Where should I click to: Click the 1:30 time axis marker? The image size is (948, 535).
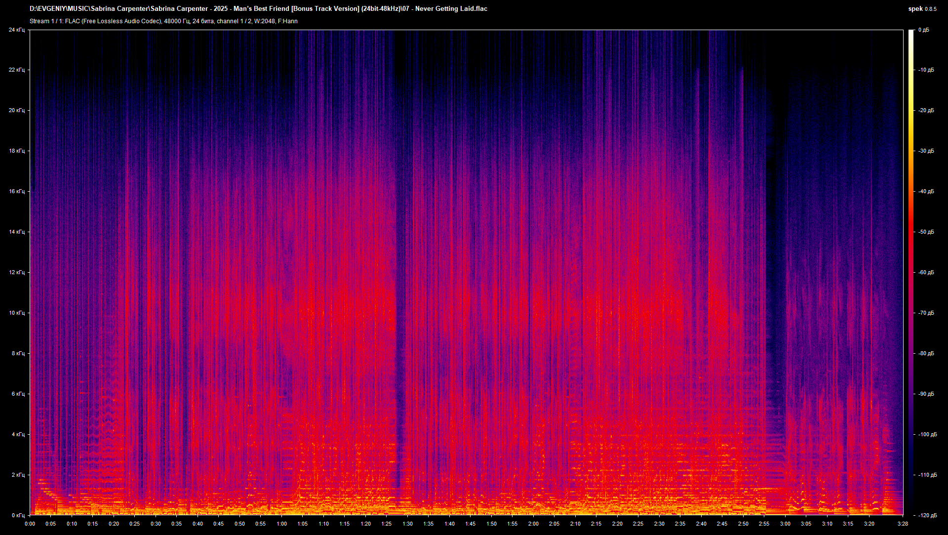407,524
